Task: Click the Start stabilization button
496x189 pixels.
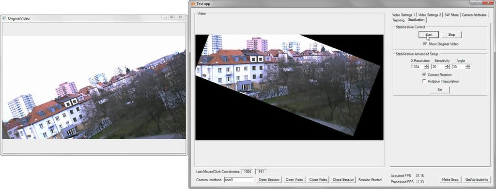Action: pyautogui.click(x=429, y=35)
